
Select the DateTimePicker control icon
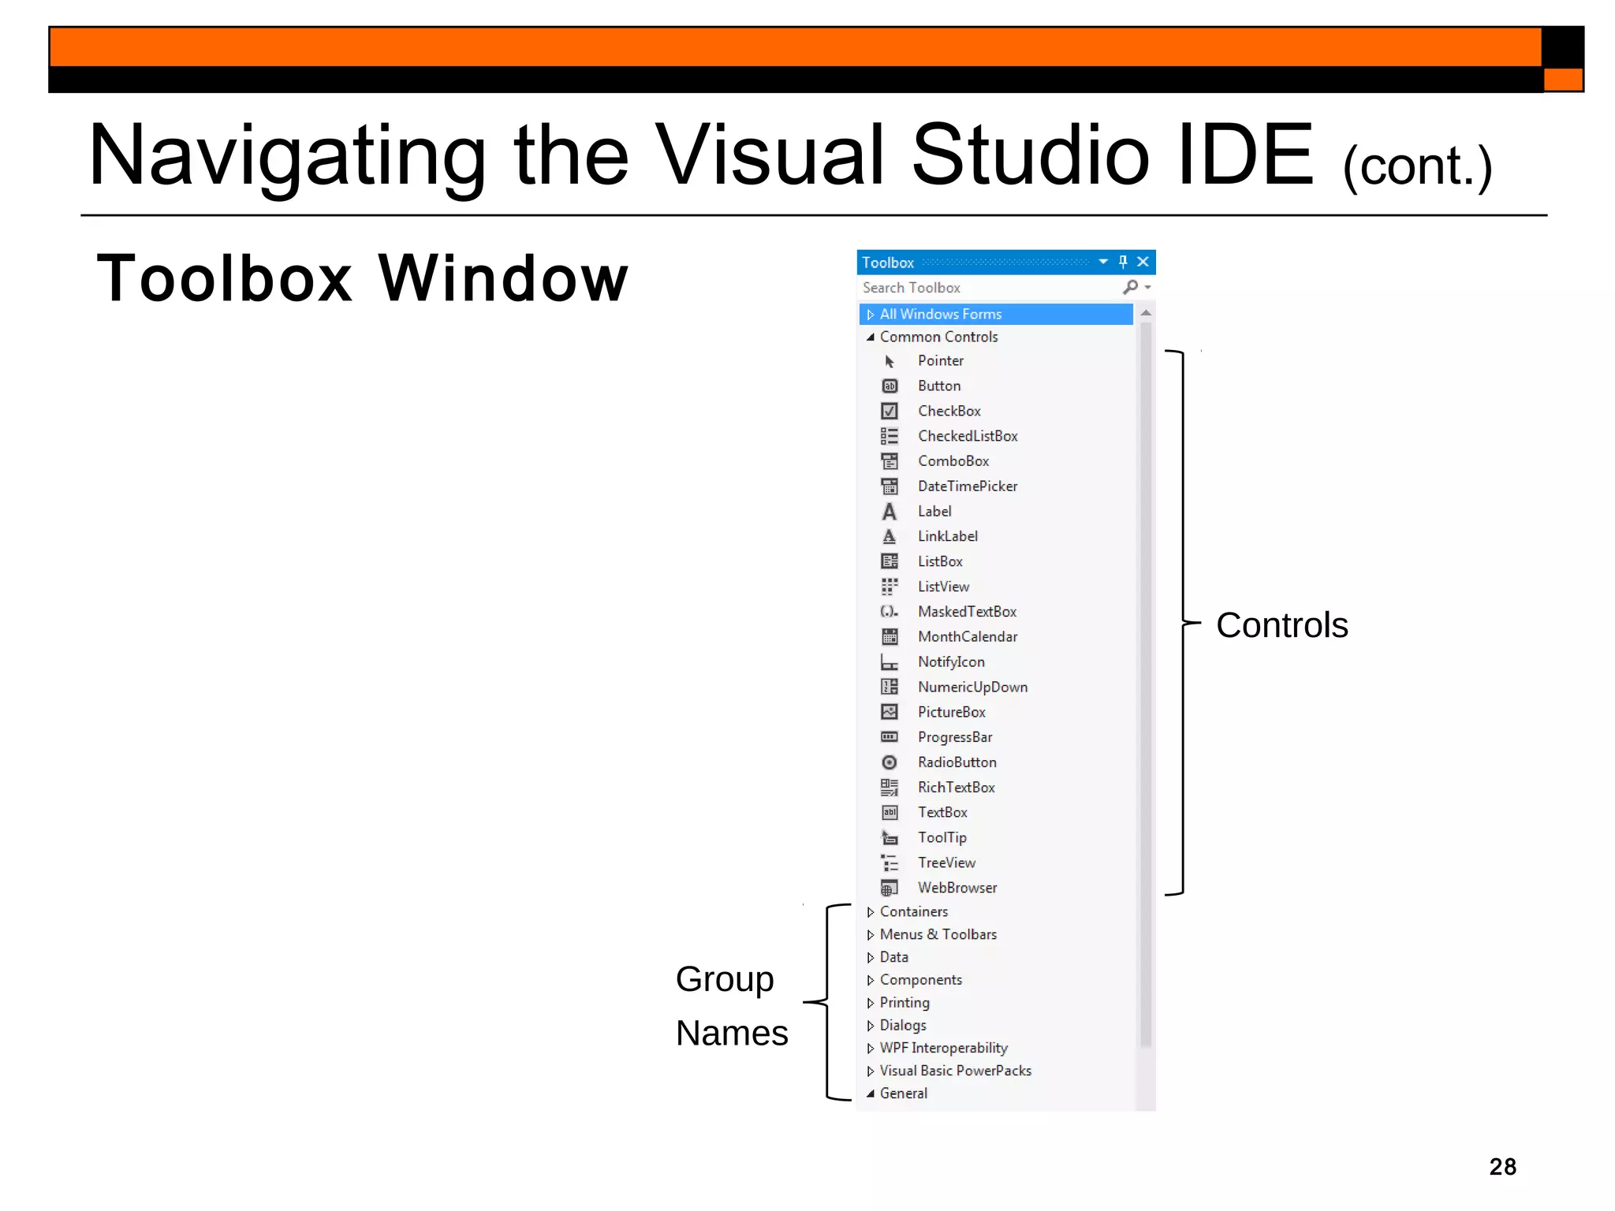[890, 486]
